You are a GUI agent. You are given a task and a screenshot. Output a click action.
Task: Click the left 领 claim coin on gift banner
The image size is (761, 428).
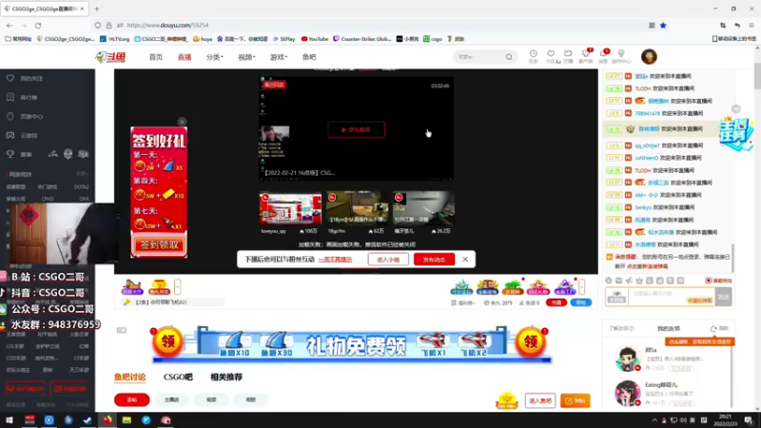167,342
